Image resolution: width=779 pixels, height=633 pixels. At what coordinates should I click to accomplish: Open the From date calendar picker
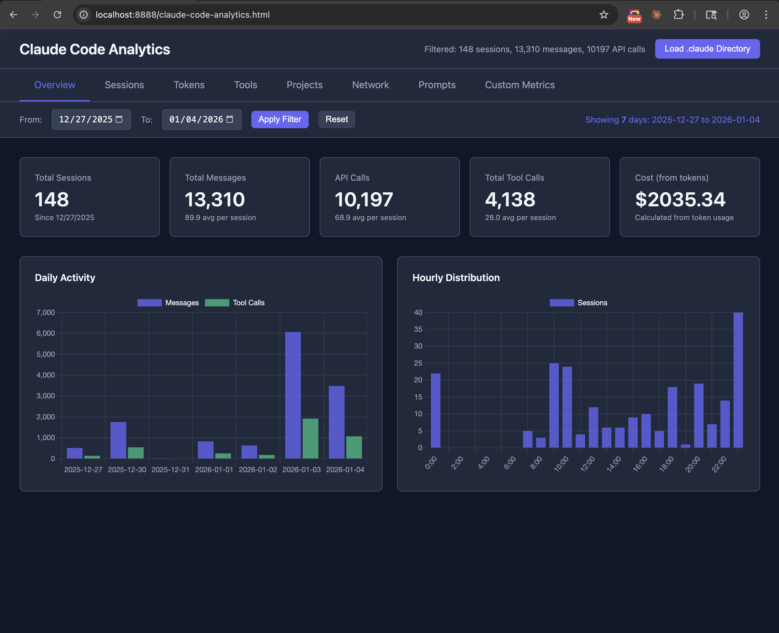(120, 119)
